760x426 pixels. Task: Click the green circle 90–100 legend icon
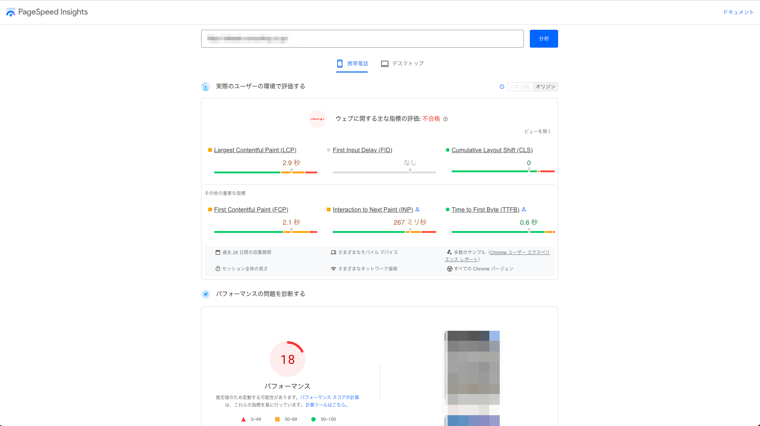[313, 419]
